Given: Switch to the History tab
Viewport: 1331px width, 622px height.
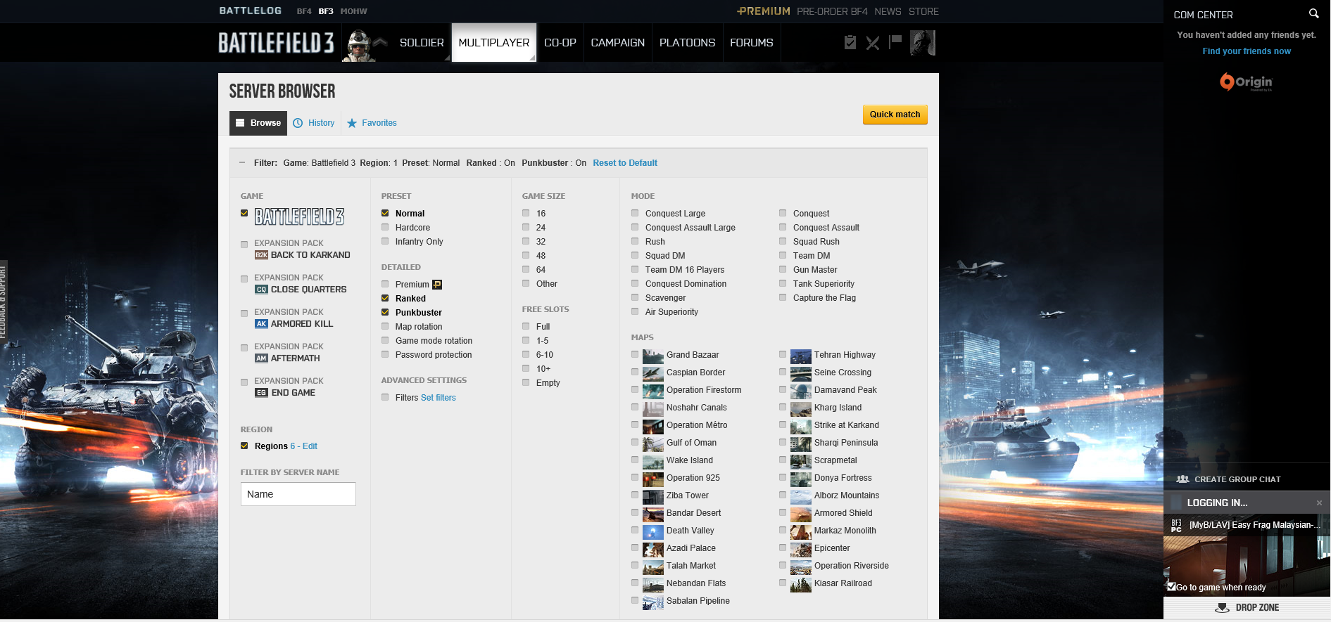Looking at the screenshot, I should [314, 123].
